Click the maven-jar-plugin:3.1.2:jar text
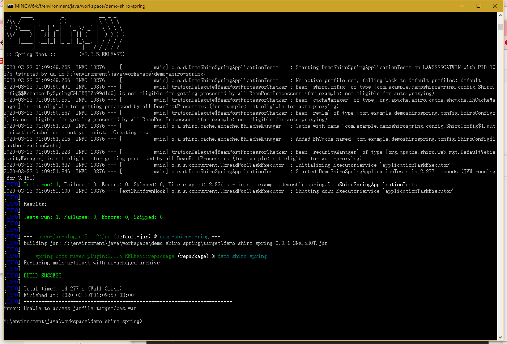 click(73, 237)
